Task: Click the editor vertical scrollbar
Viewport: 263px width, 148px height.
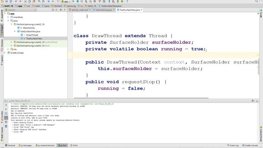Action: 258,66
